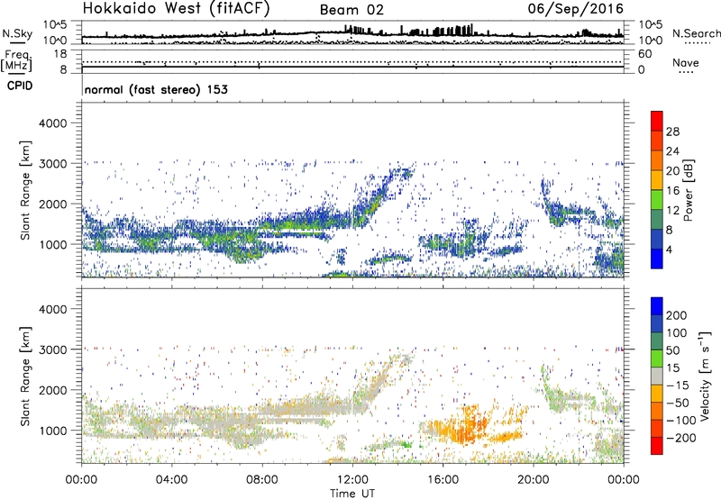Viewport: 721px width, 499px height.
Task: Click 'Slant Range [km]' label of power panel
Action: (x=25, y=190)
